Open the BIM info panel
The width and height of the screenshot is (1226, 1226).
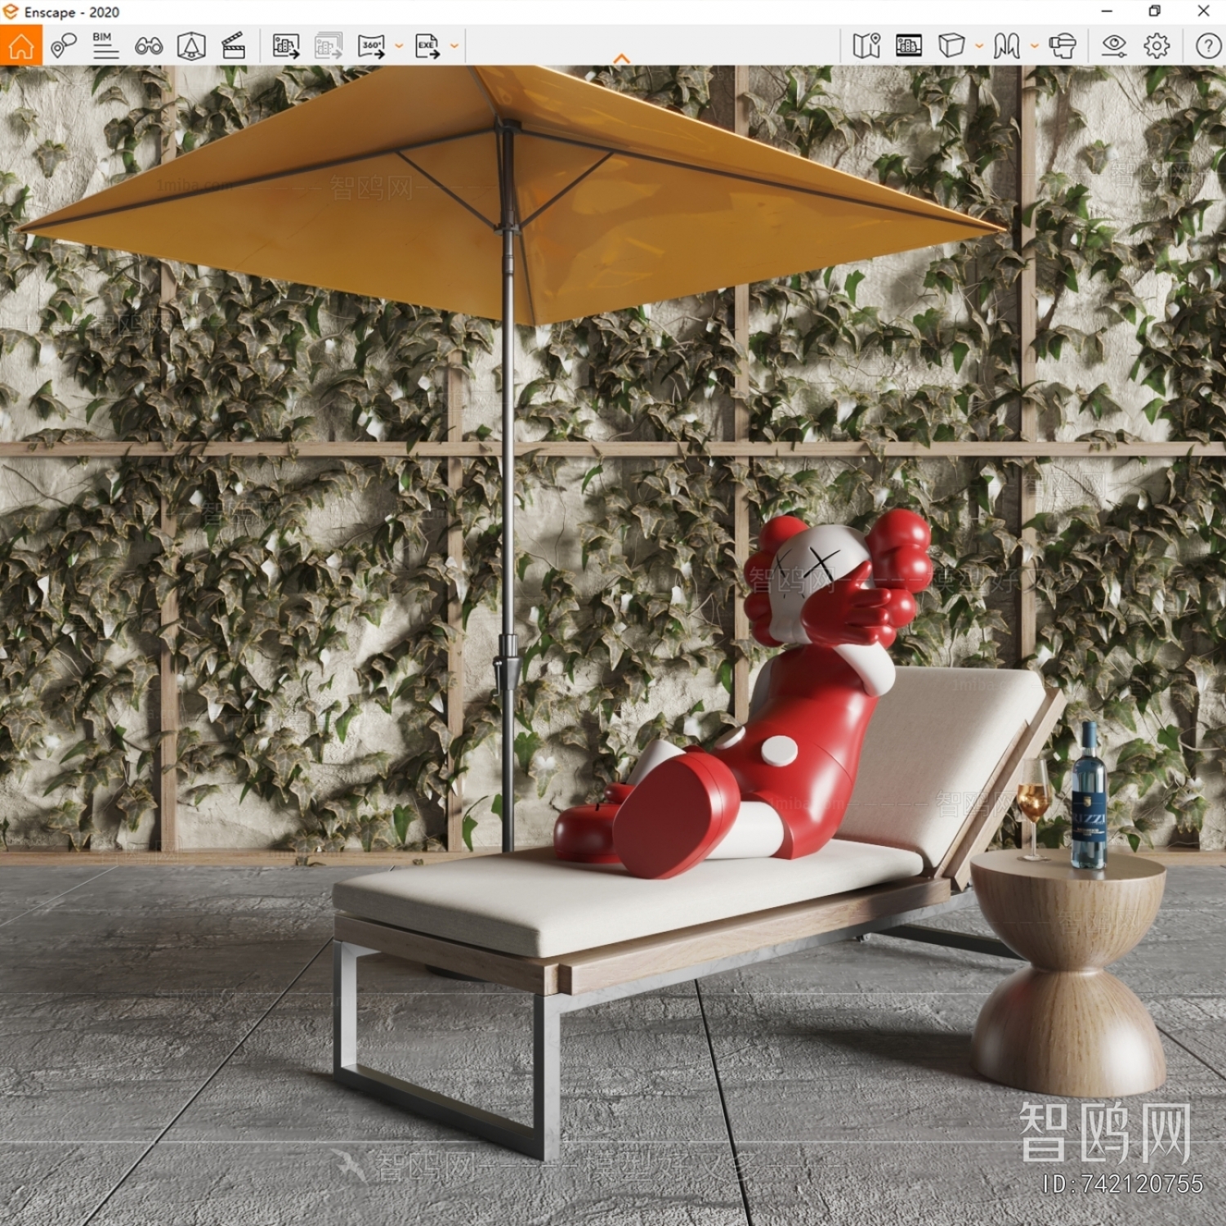[105, 46]
